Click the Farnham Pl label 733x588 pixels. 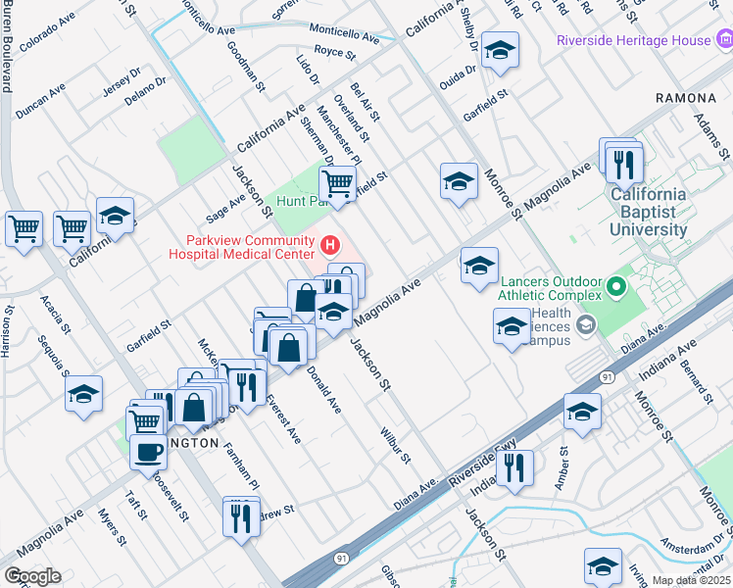pyautogui.click(x=241, y=465)
